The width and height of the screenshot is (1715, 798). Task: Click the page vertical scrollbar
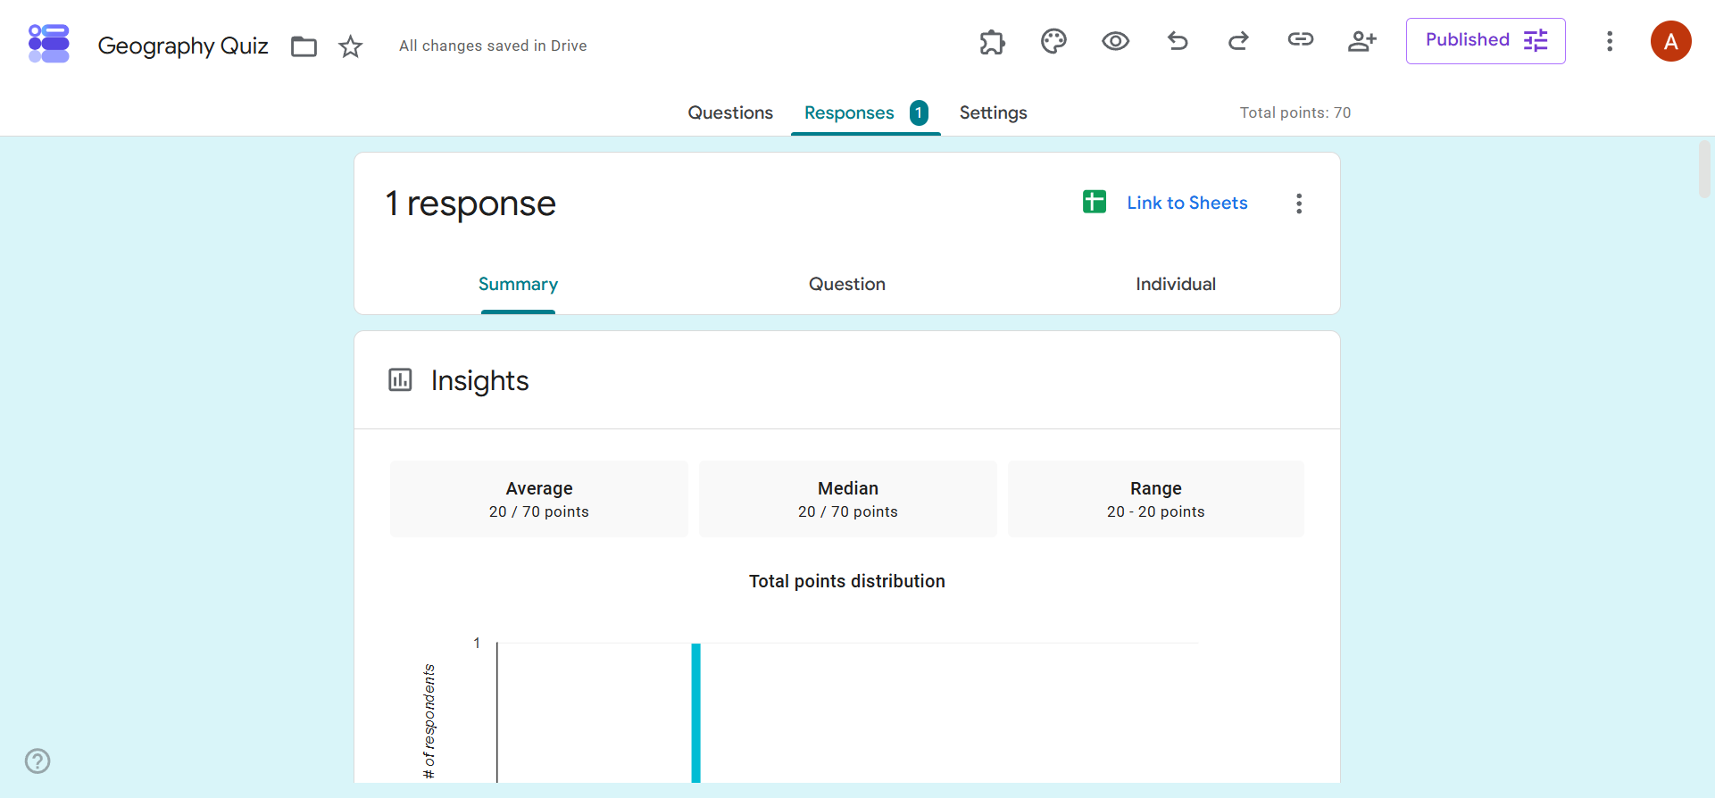1704,168
